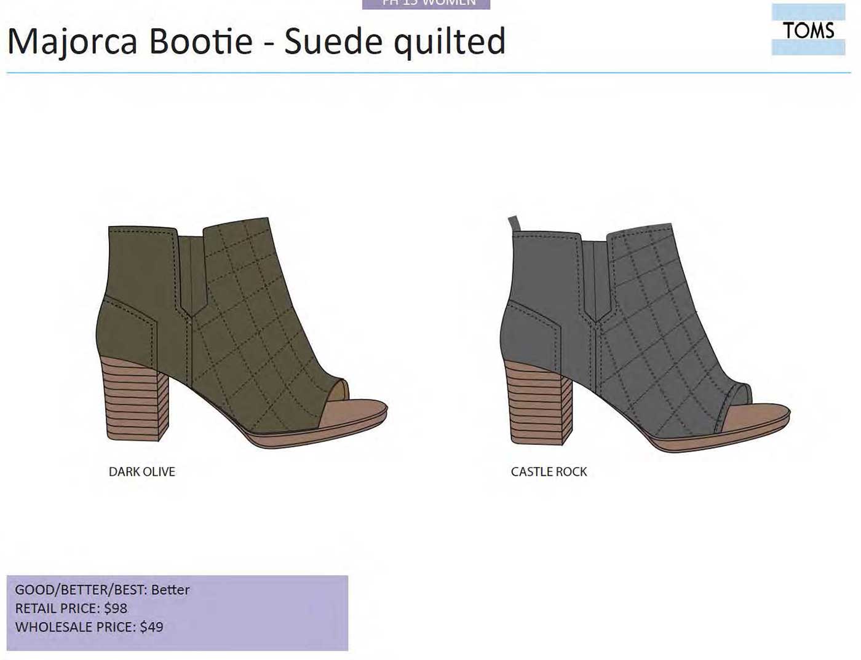
Task: Click the "CASTLE ROCK" color label
Action: click(x=549, y=472)
